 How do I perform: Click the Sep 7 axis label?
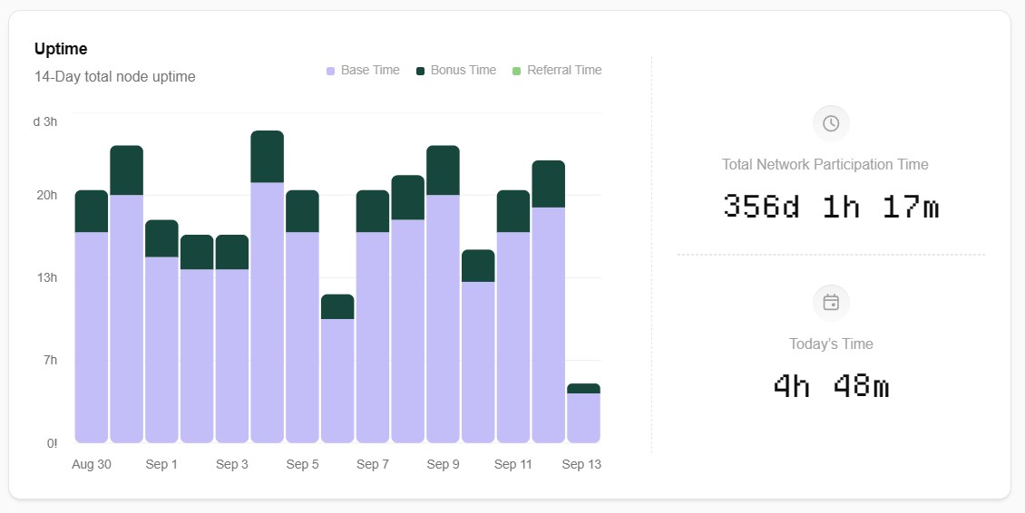click(373, 464)
